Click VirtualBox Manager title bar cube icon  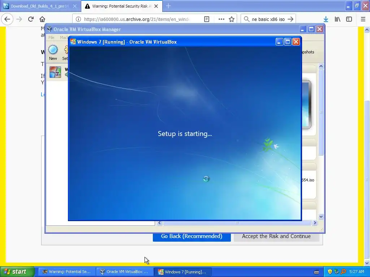[49, 29]
